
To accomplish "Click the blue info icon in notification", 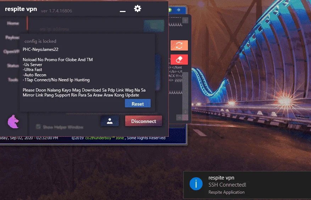I will (196, 184).
